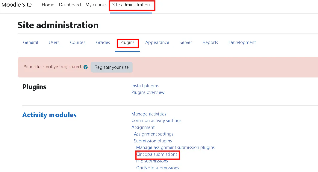Open Manage assignment submission plugins link
The width and height of the screenshot is (318, 172).
[175, 147]
